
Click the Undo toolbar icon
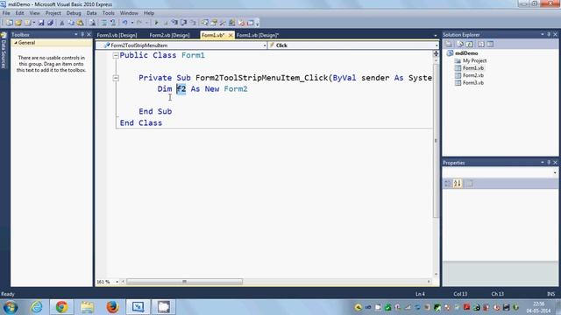click(124, 23)
